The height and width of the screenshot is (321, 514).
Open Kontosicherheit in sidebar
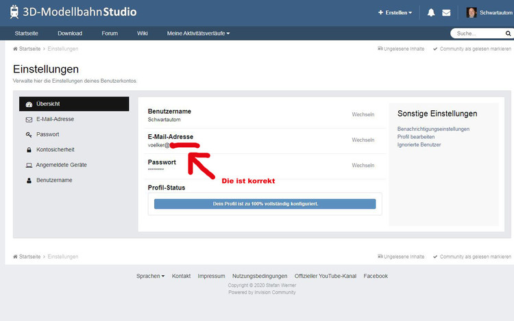pyautogui.click(x=55, y=149)
